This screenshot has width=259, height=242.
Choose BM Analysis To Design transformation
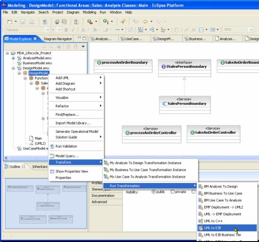click(227, 187)
